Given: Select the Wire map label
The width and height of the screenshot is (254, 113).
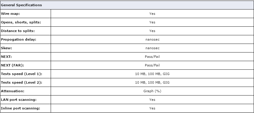Looking at the screenshot, I should 10,14.
